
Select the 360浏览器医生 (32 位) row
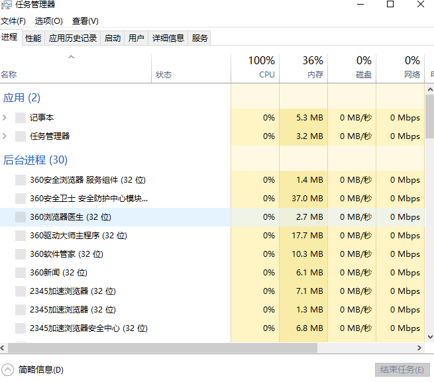212,217
